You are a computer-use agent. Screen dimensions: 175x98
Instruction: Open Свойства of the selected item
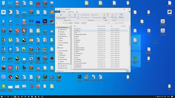[x=112, y=16]
